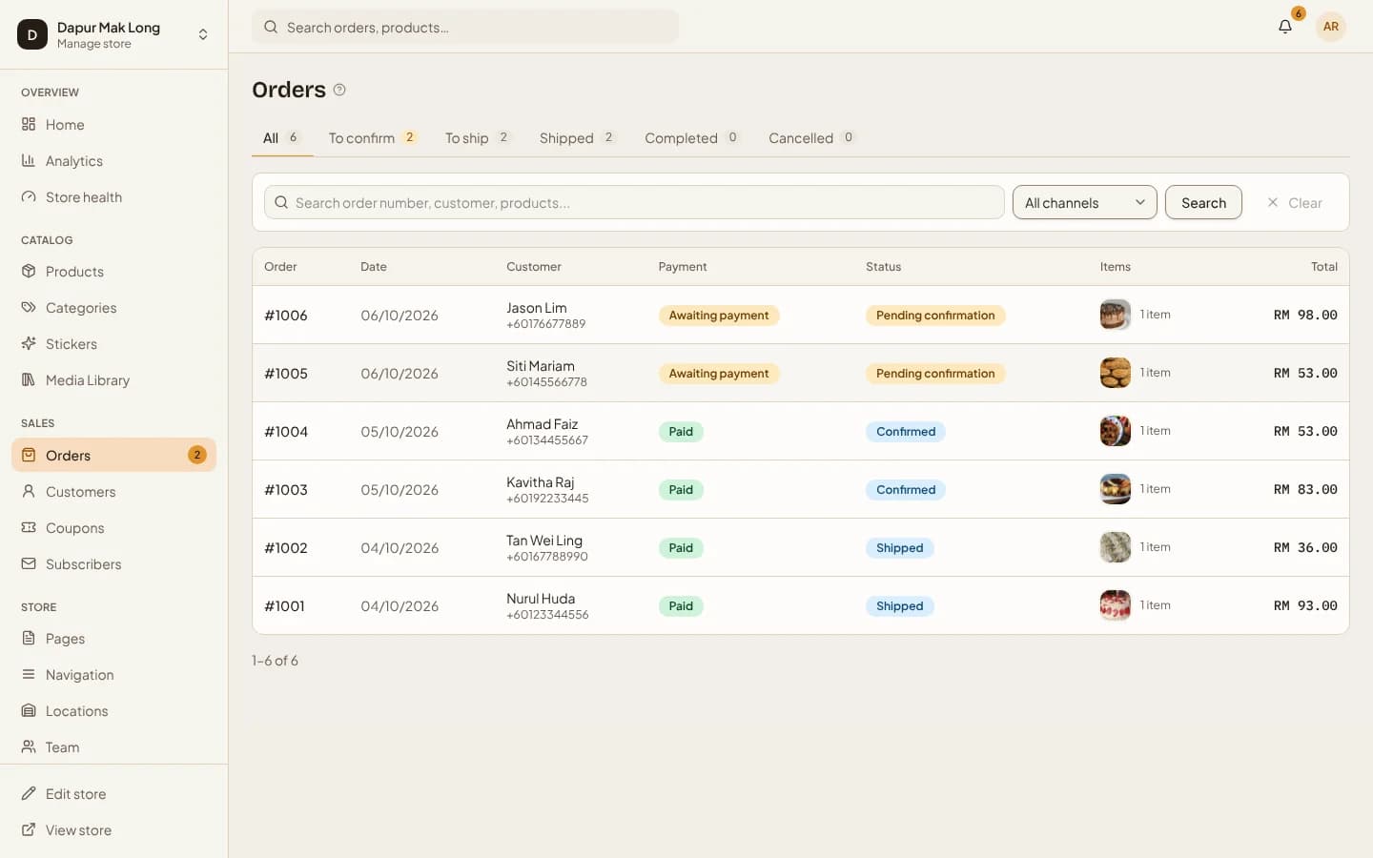This screenshot has height=858, width=1373.
Task: Switch to the Cancelled tab
Action: [x=812, y=138]
